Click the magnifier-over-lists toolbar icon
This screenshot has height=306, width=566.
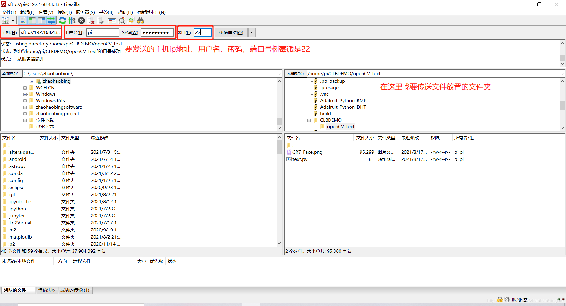(122, 21)
